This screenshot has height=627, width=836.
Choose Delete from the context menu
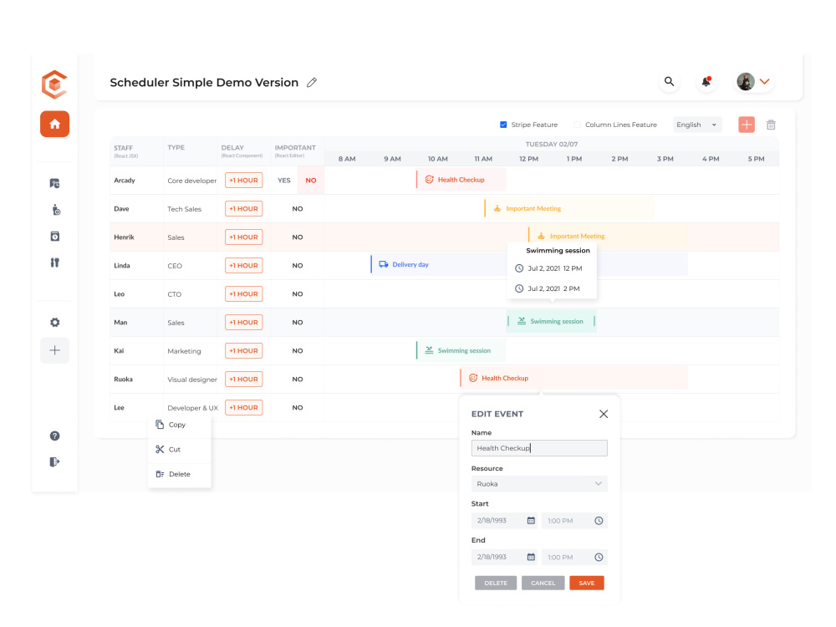(179, 474)
